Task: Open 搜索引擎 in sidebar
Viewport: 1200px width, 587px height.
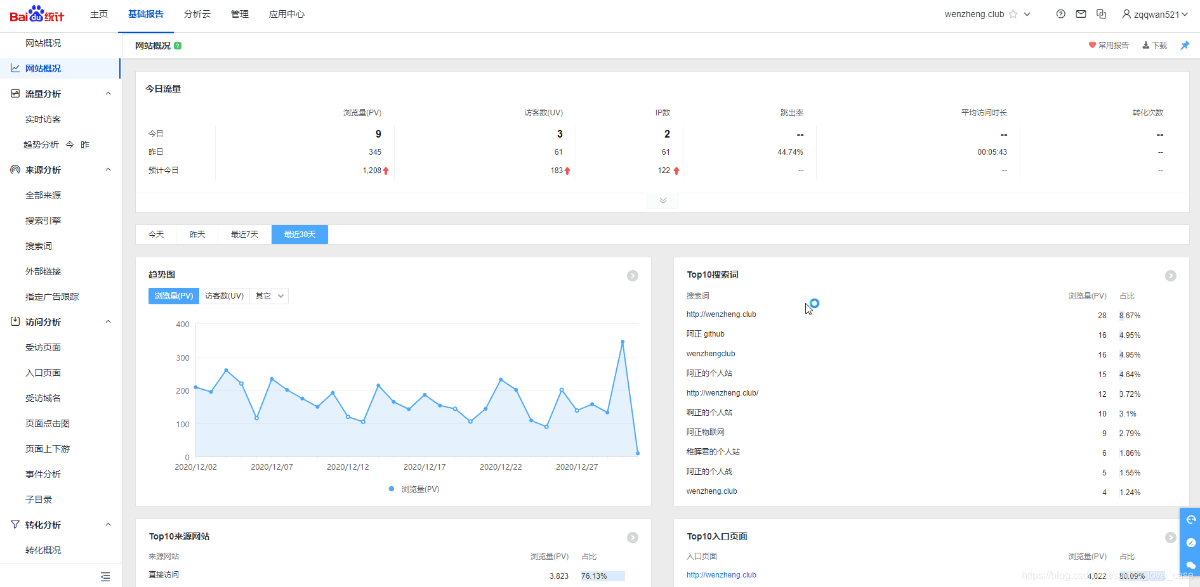Action: (x=43, y=221)
